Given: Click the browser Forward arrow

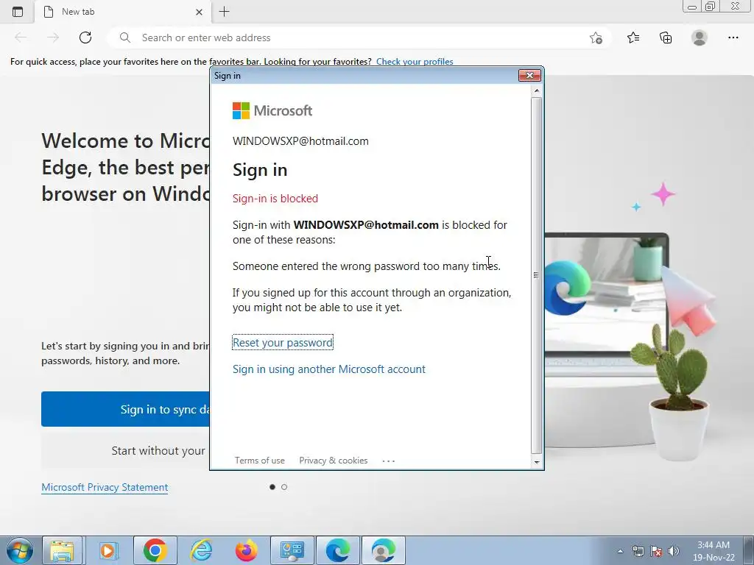Looking at the screenshot, I should pos(53,38).
